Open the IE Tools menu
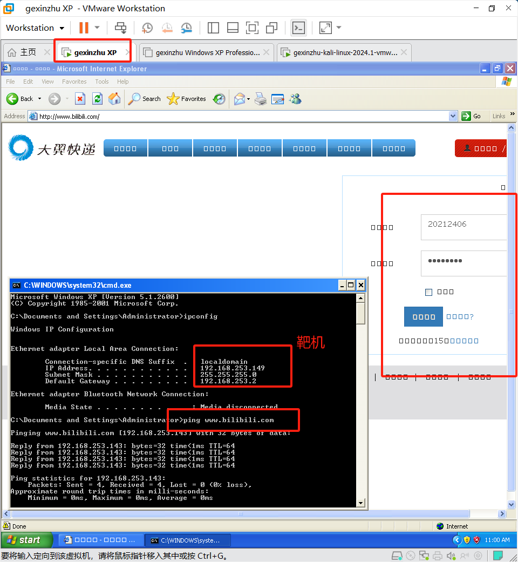 pos(102,82)
